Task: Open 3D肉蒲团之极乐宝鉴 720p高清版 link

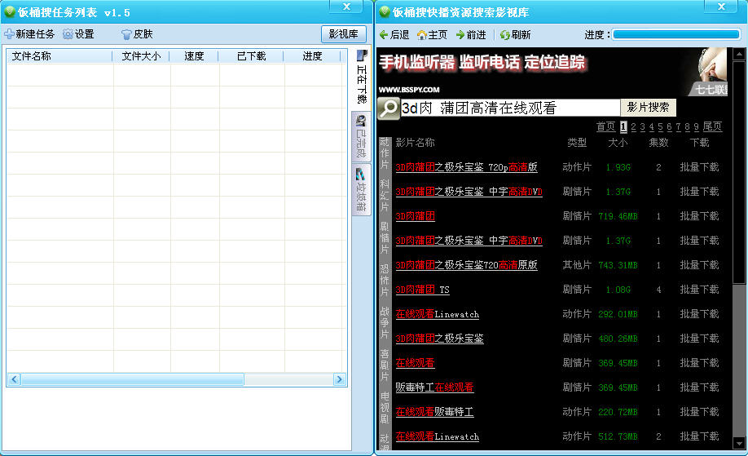Action: coord(466,167)
